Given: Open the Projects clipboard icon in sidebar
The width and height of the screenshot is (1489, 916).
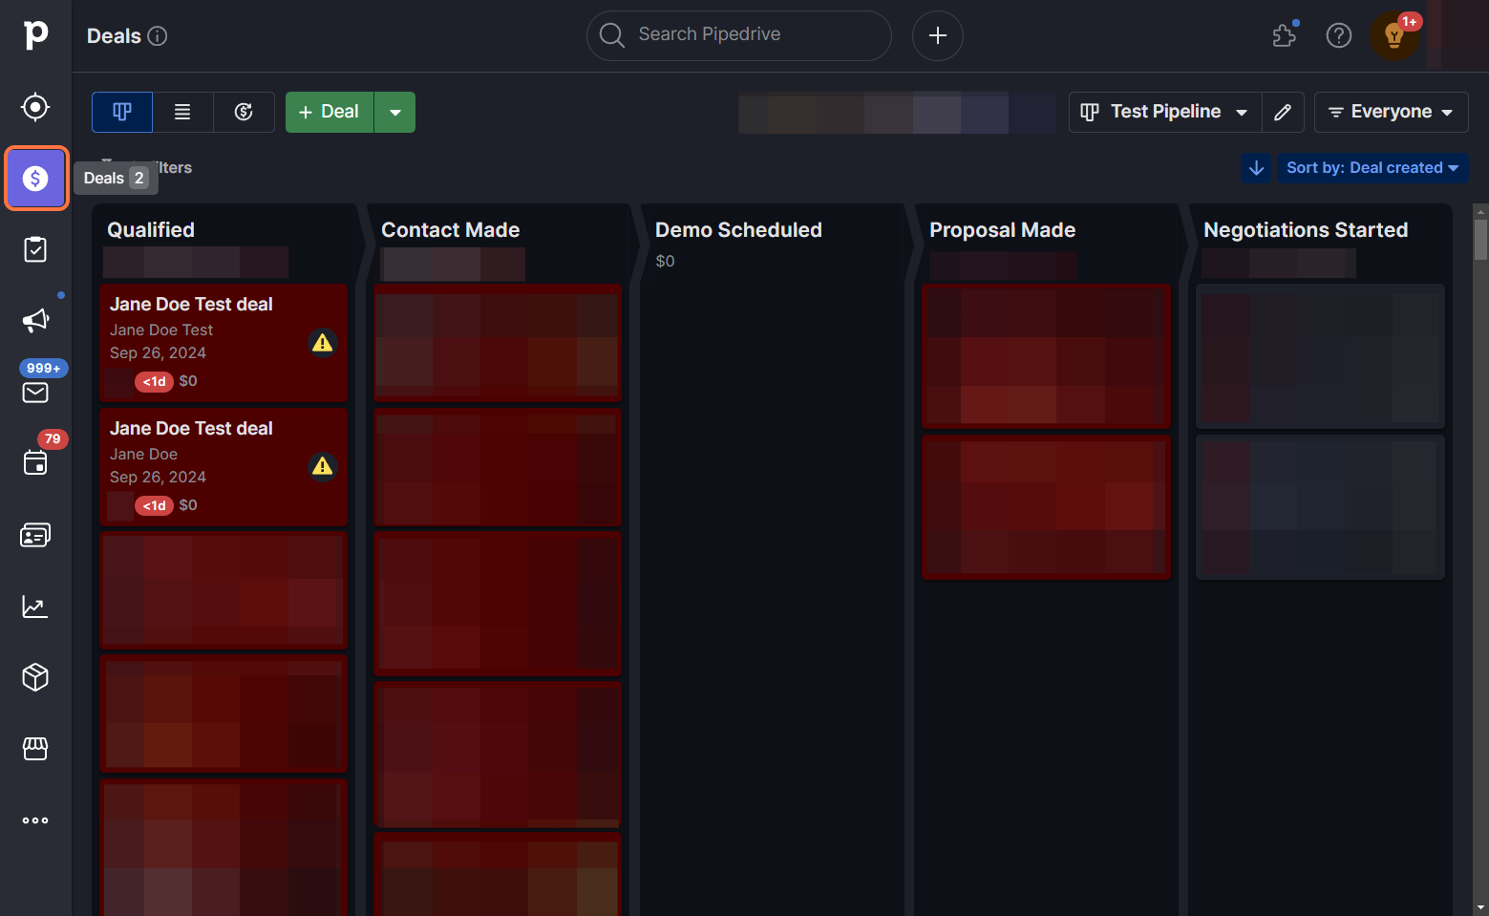Looking at the screenshot, I should [35, 249].
